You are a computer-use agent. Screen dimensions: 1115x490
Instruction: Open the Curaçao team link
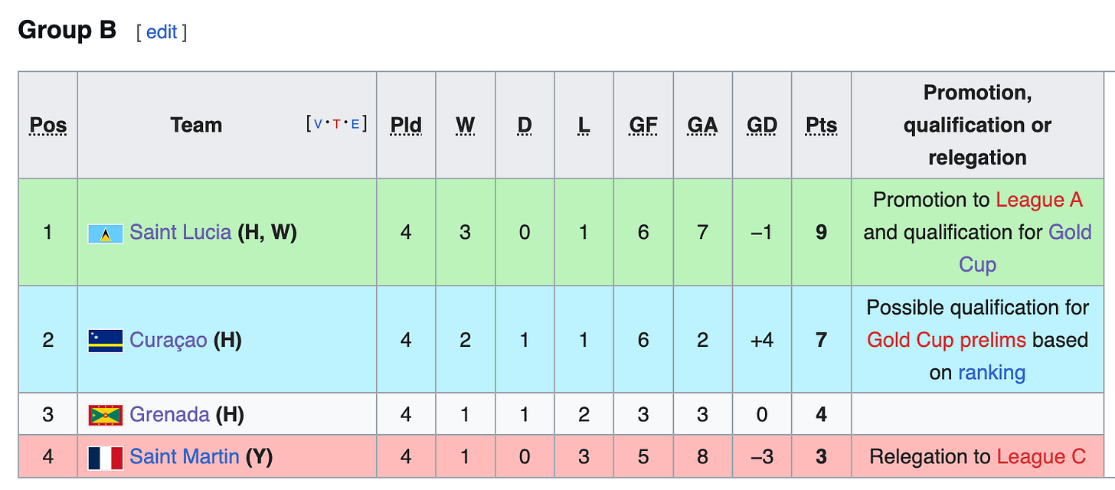pos(168,340)
